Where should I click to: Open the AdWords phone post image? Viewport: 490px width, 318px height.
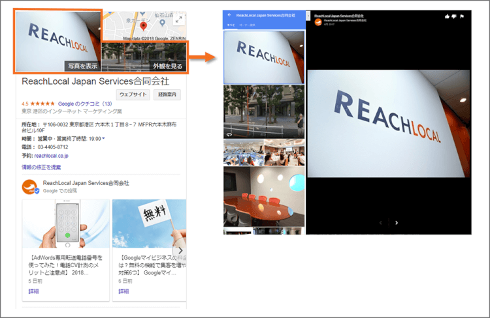(65, 224)
